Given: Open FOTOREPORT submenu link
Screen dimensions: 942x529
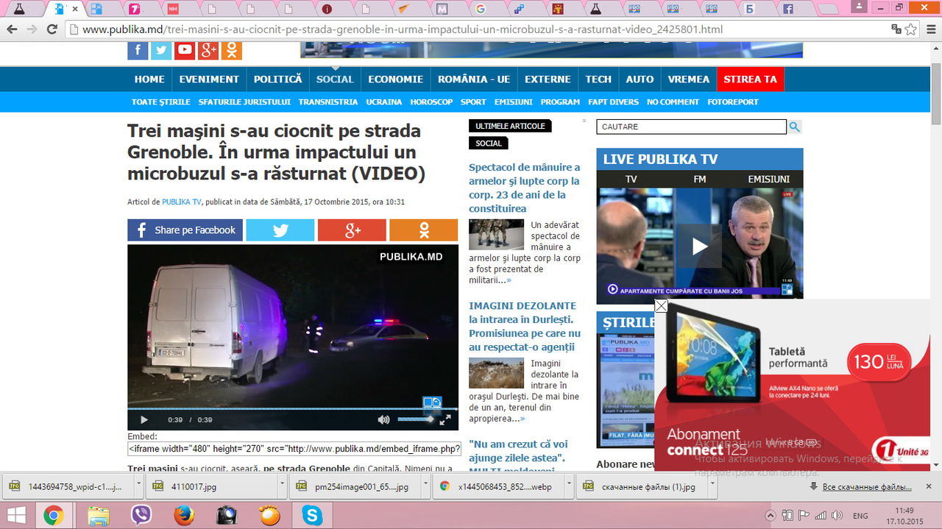Looking at the screenshot, I should 733,102.
